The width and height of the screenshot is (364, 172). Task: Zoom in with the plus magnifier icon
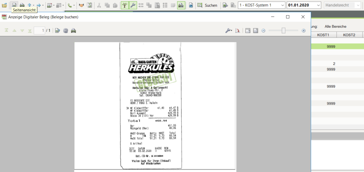point(304,30)
